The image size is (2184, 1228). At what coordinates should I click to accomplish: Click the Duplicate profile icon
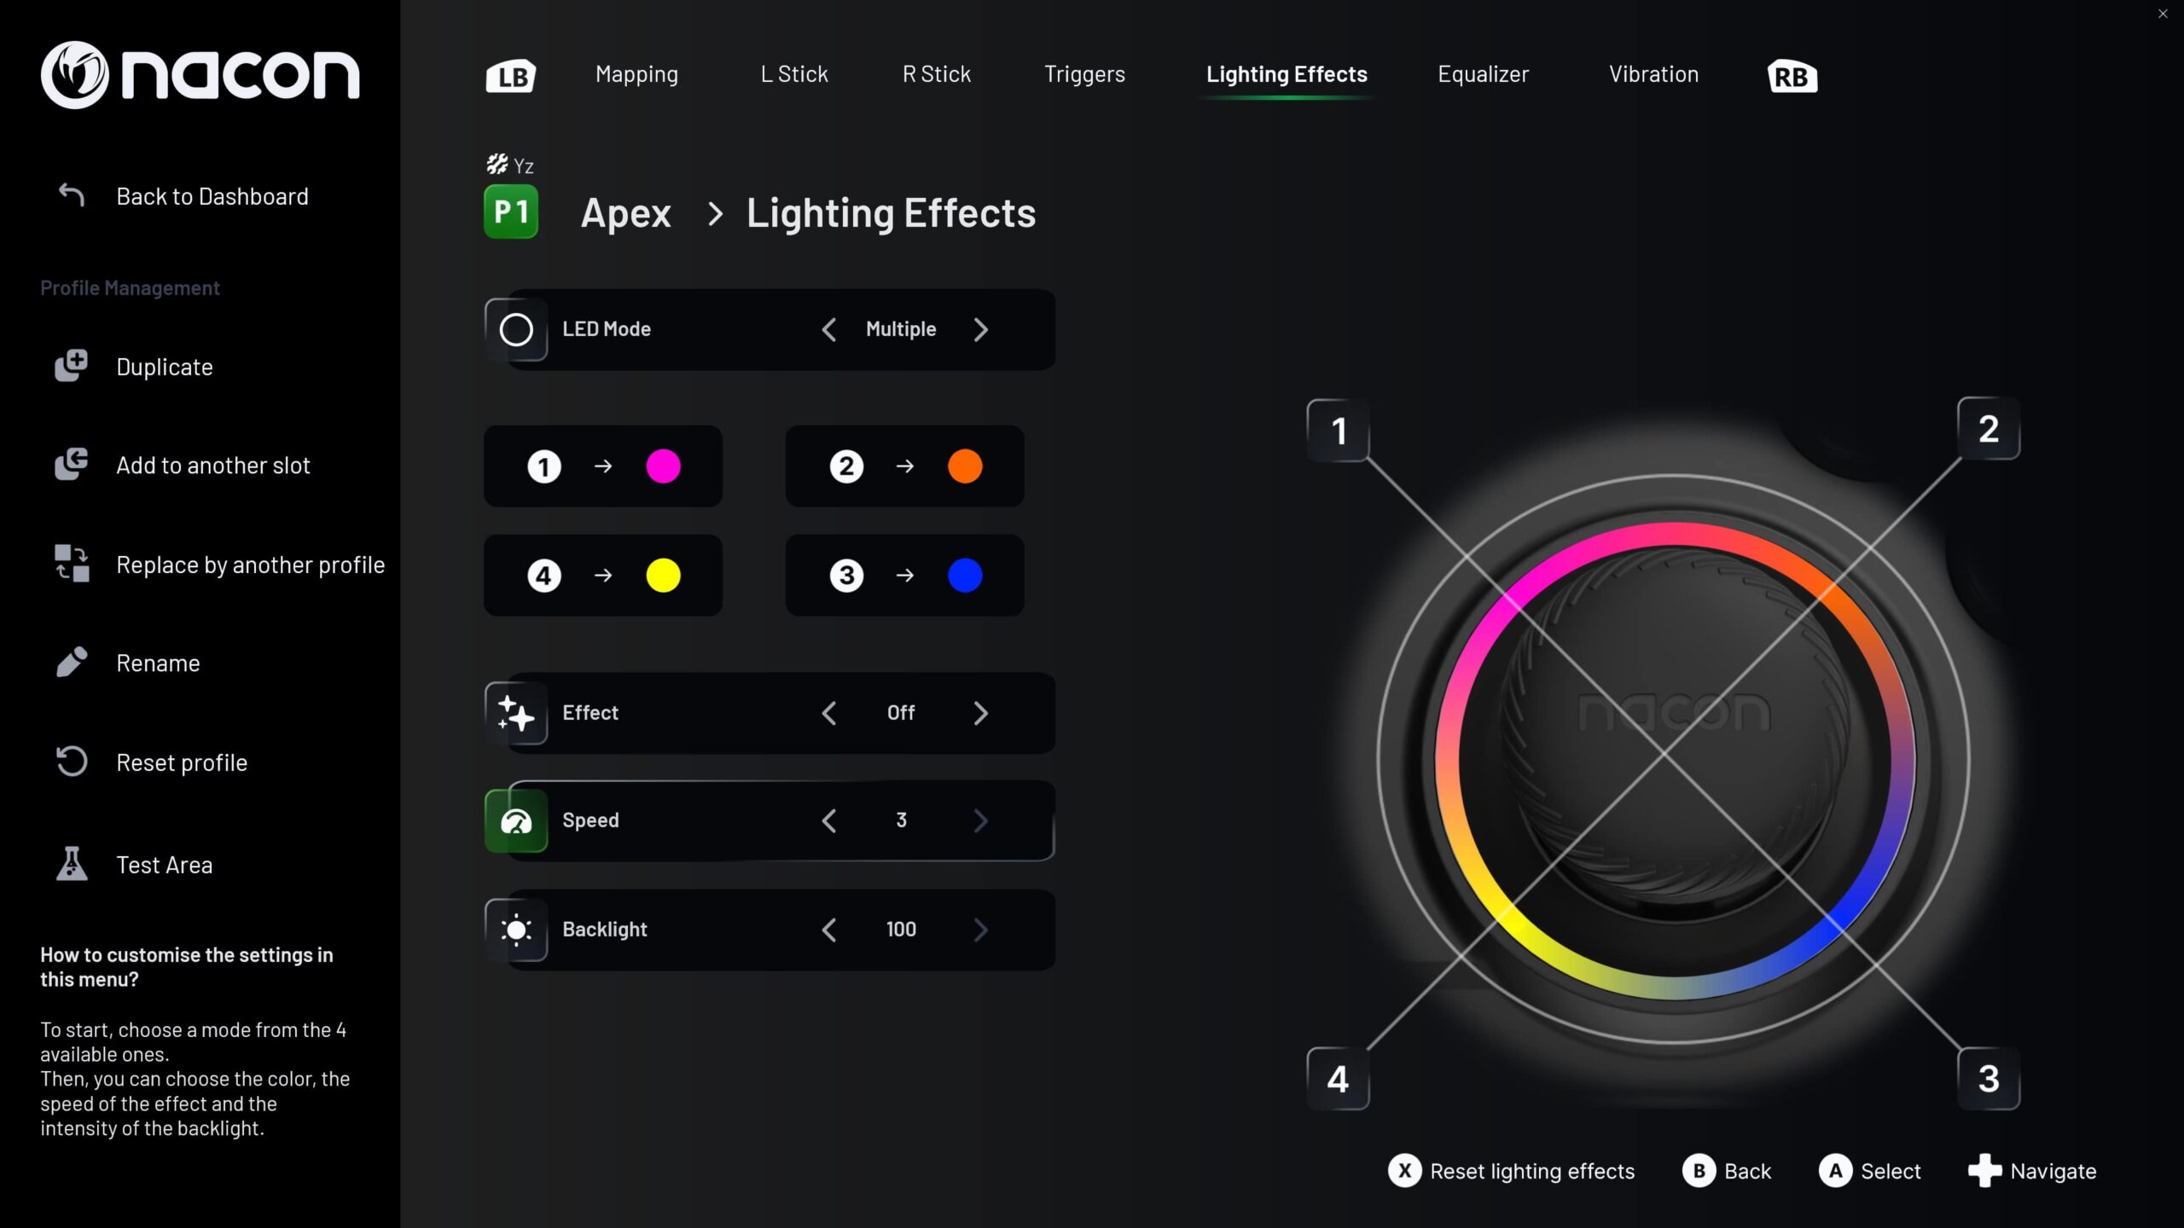pyautogui.click(x=72, y=366)
